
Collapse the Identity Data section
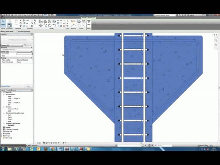(x=32, y=52)
